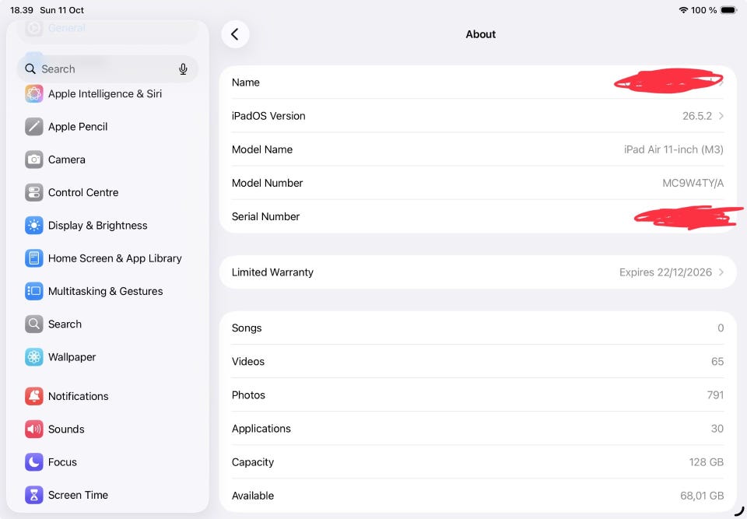This screenshot has height=519, width=747.
Task: Focus the Settings search field
Action: 107,69
